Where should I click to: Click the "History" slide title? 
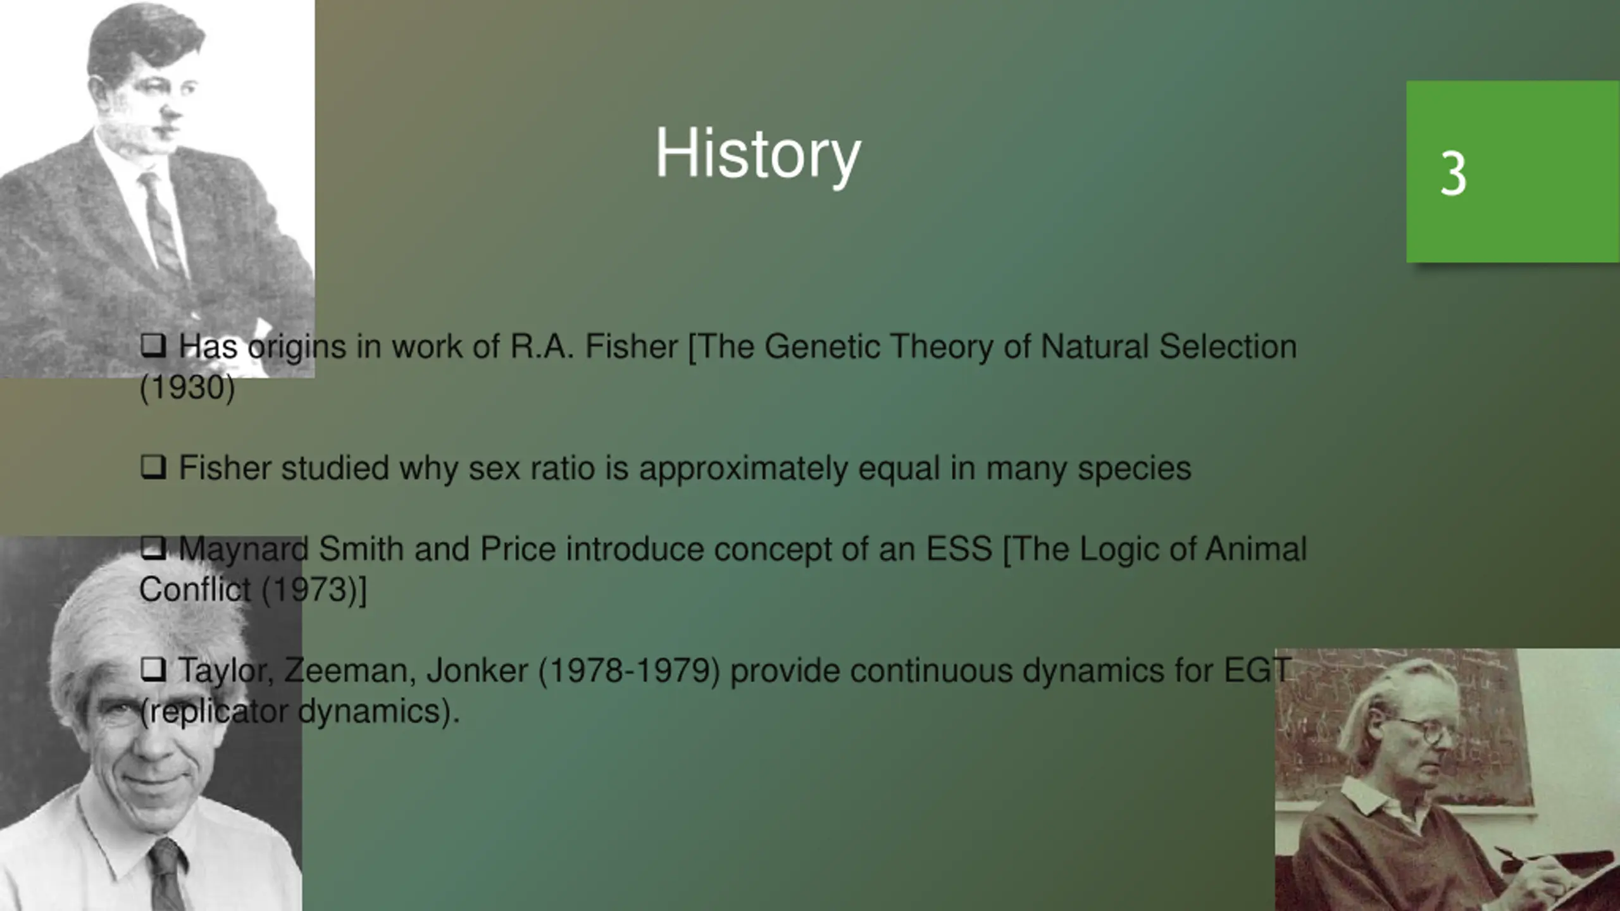click(x=757, y=154)
